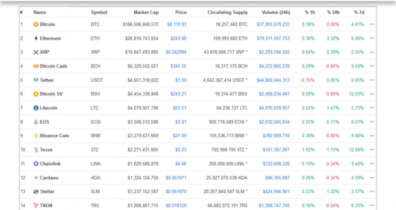396x210 pixels.
Task: Click Bitcoin volume $37,905,579,233
Action: click(273, 24)
